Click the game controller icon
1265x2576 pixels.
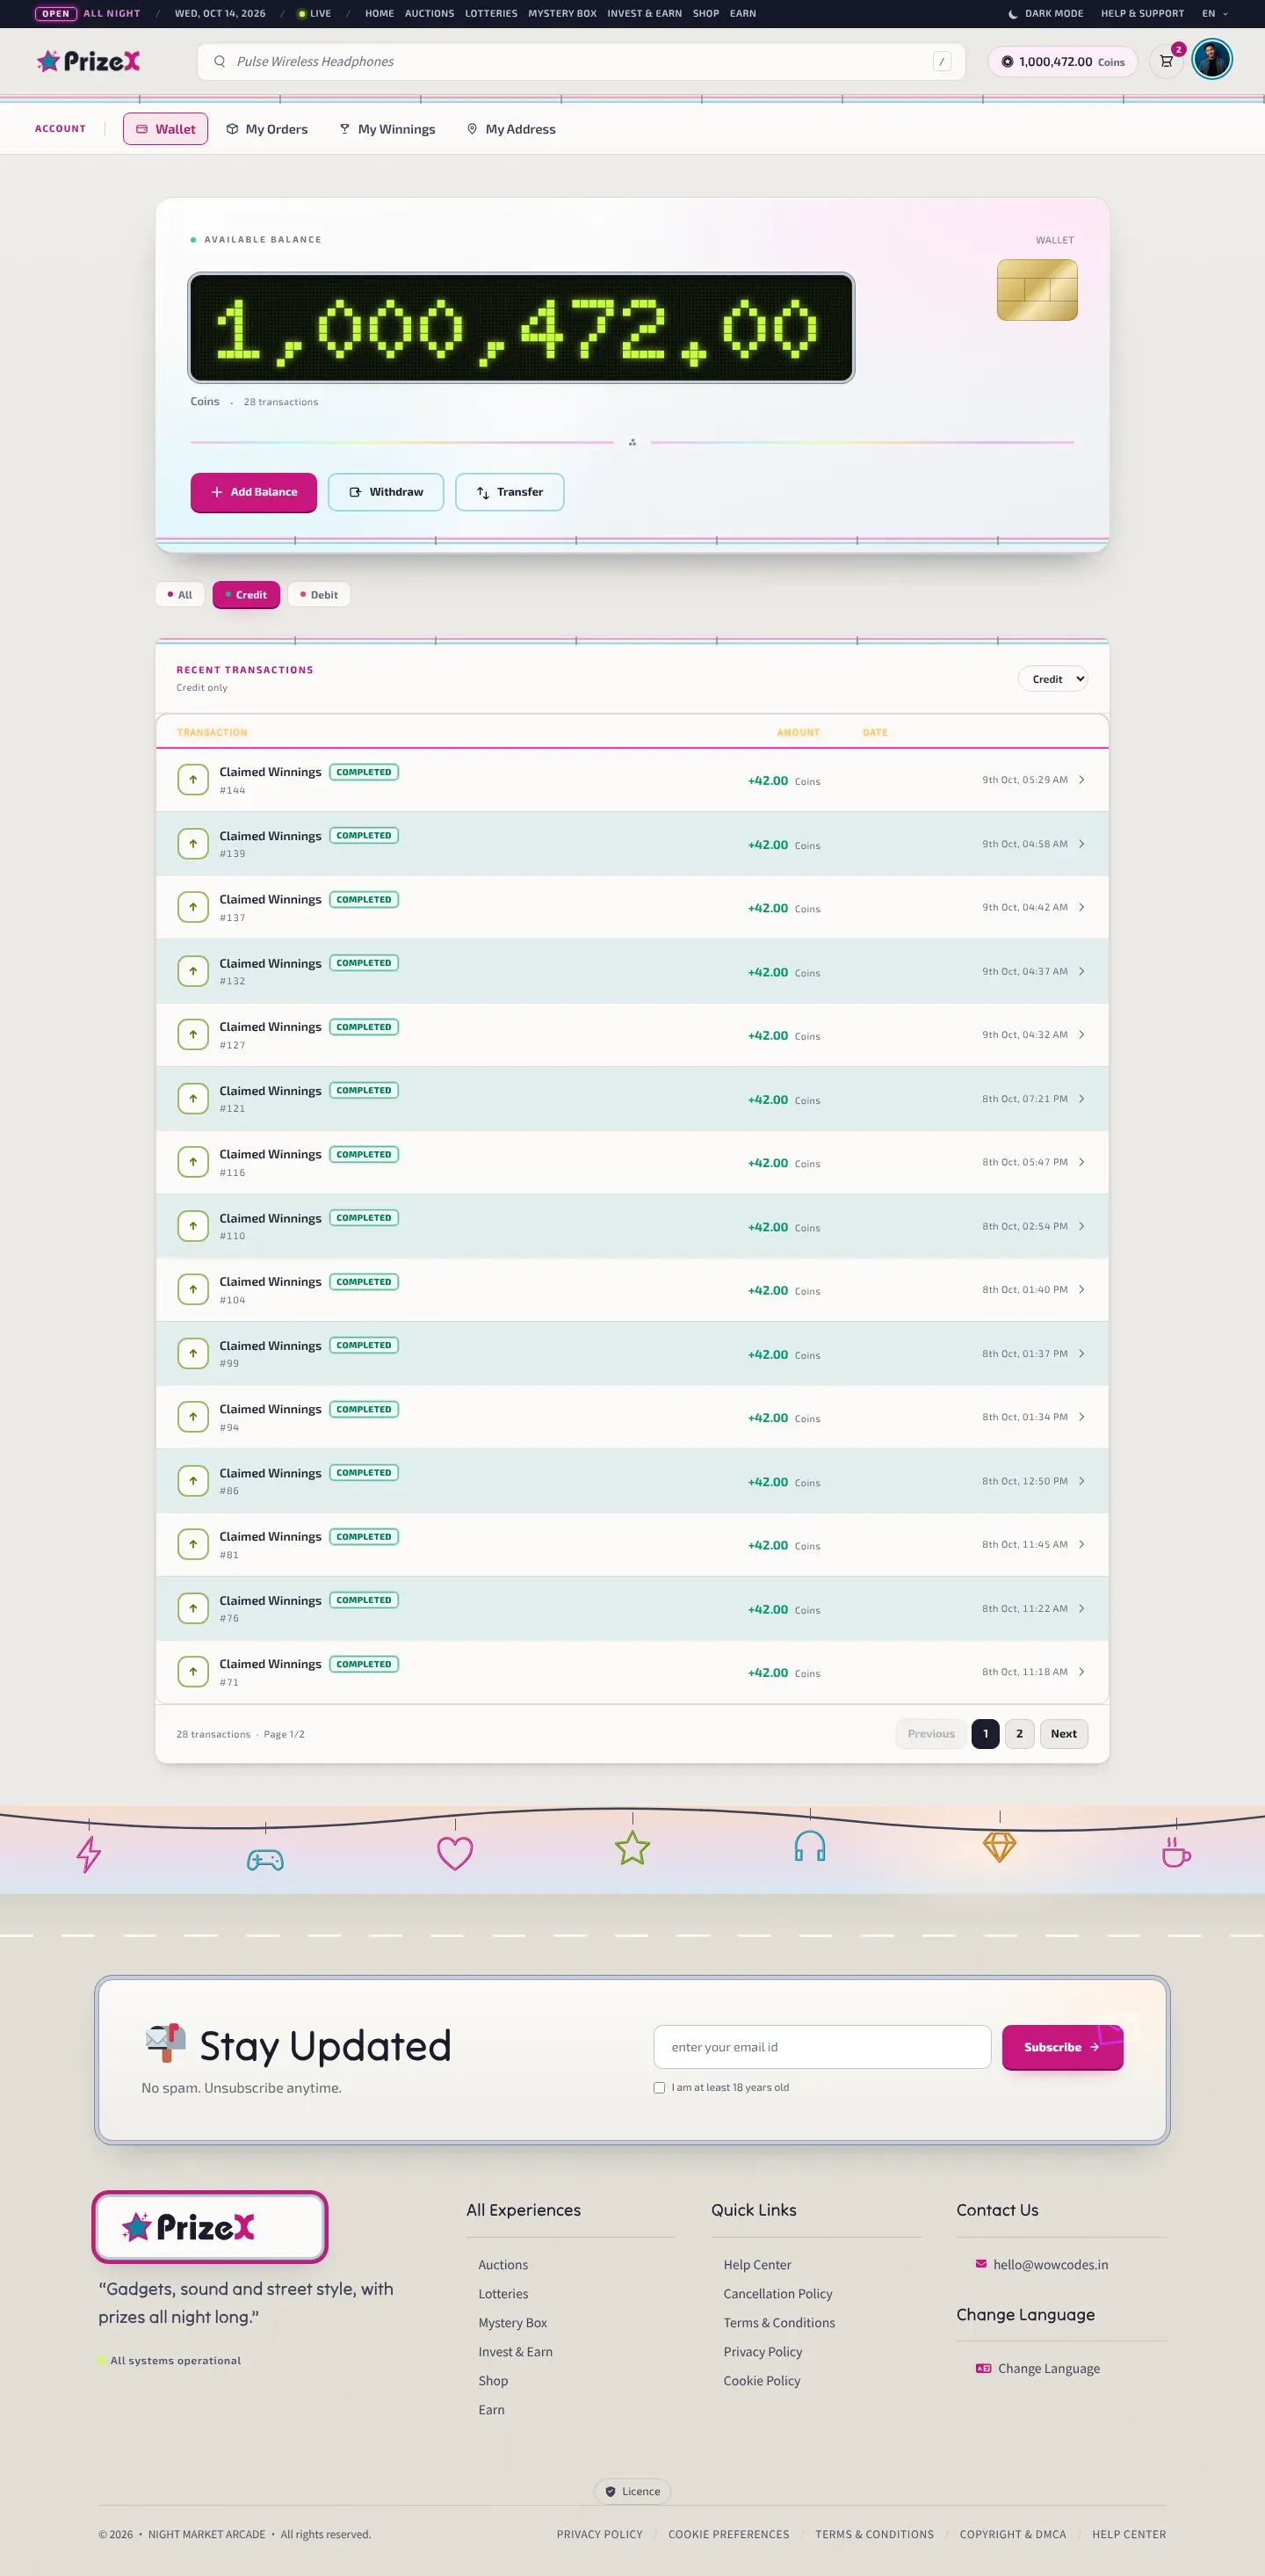coord(266,1859)
